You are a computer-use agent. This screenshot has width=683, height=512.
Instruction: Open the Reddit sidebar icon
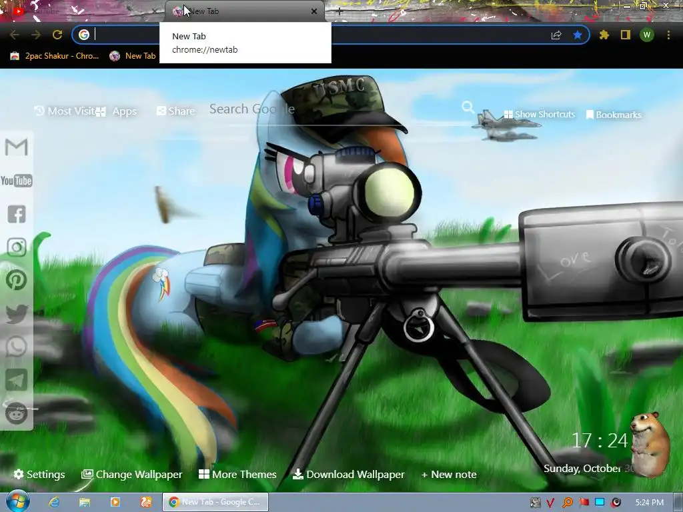(17, 413)
